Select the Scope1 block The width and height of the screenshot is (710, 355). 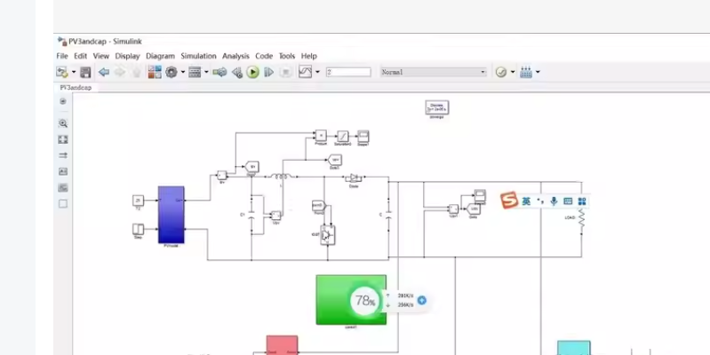click(363, 136)
